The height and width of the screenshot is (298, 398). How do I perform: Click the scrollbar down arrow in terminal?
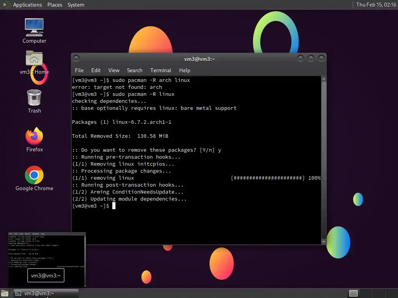(x=324, y=242)
